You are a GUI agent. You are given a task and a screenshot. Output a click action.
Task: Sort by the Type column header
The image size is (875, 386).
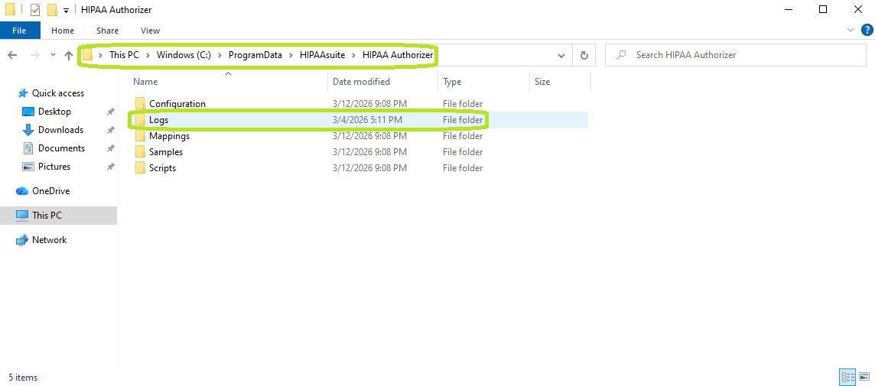pos(452,82)
